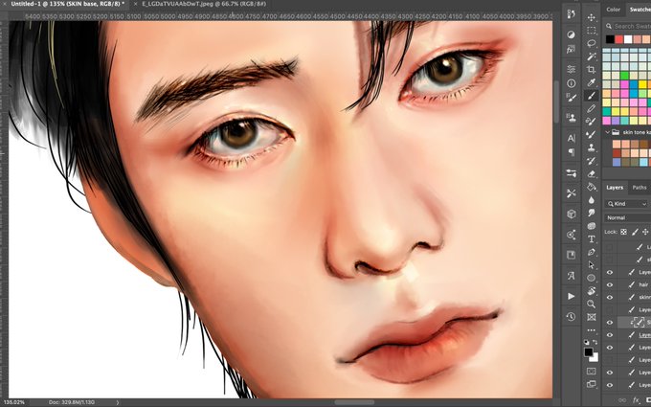Screen dimensions: 651x407
Task: Select the Horizontal Type tool
Action: point(592,238)
